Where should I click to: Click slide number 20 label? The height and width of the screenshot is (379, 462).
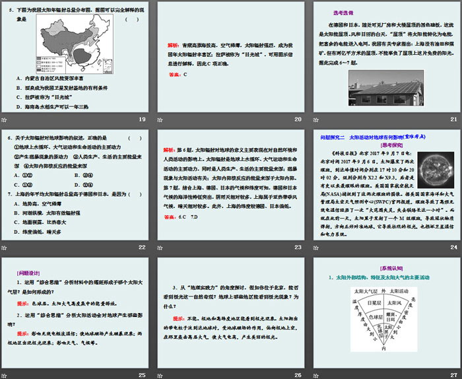298,120
